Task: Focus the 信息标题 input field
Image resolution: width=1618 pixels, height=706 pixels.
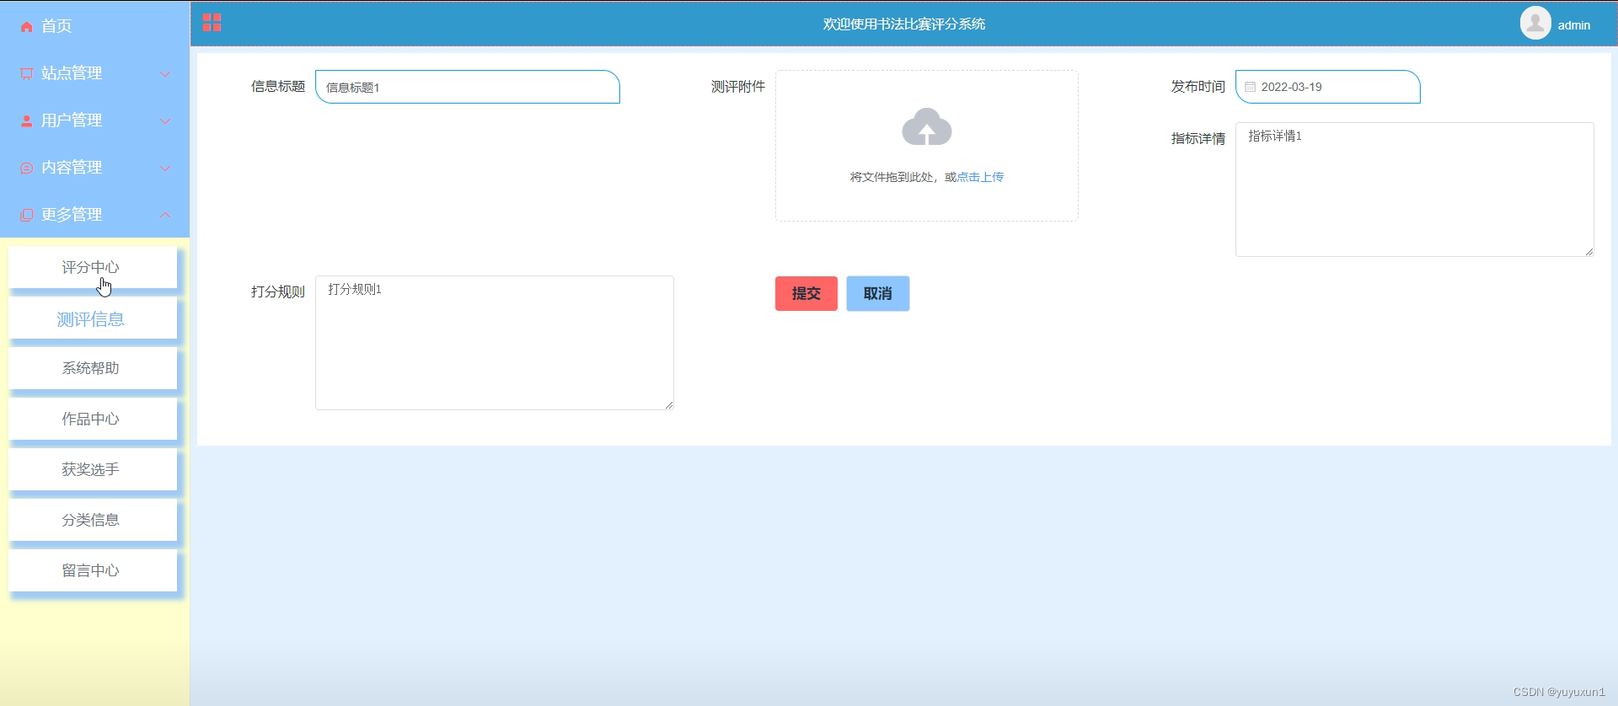Action: point(468,87)
